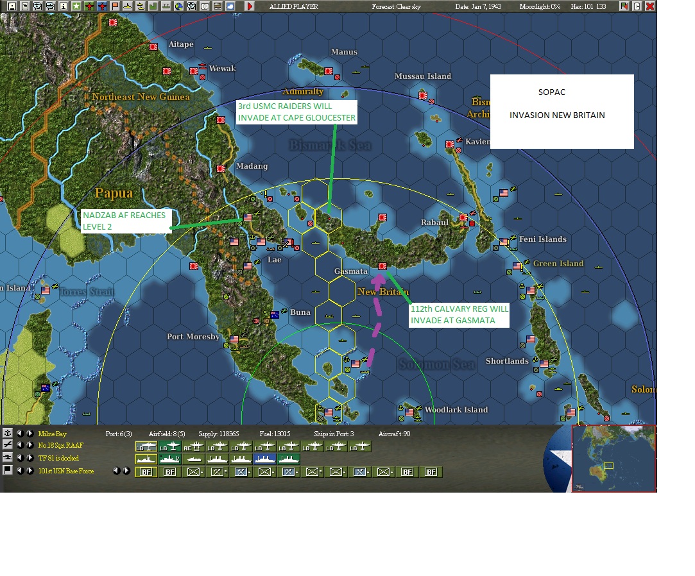Image resolution: width=695 pixels, height=576 pixels.
Task: Show next ground unit after 101st USN Base Force
Action: click(x=30, y=471)
